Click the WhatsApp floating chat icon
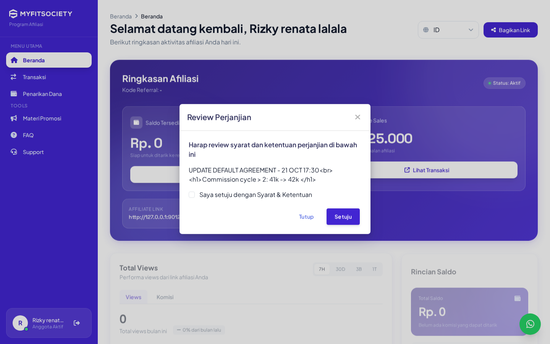The width and height of the screenshot is (550, 344). click(530, 324)
